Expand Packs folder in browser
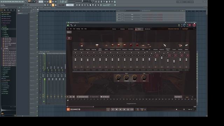Image resolution: width=224 pixels, height=126 pixels. tap(4, 78)
